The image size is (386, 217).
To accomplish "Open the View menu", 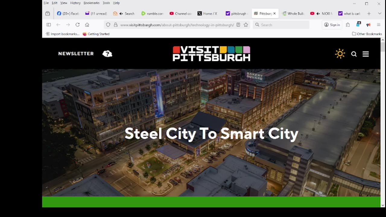I will coord(64,3).
